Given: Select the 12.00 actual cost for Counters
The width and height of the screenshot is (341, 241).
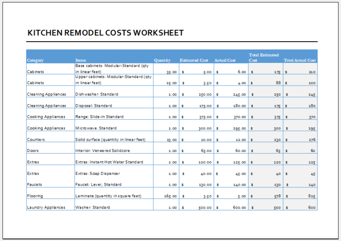Looking at the screenshot, I should [x=231, y=136].
